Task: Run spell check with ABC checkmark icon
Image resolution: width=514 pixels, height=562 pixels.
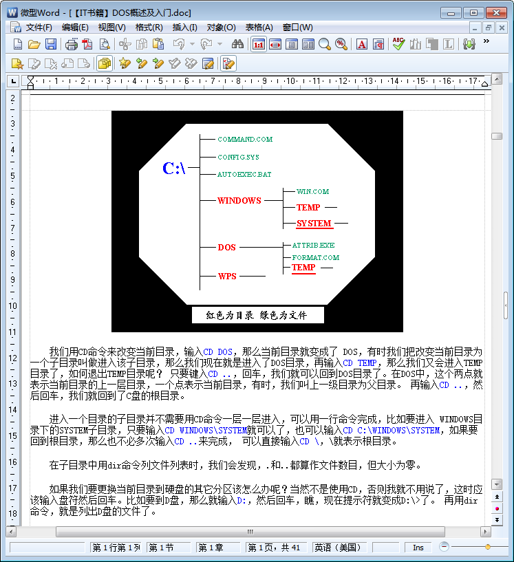Action: pos(398,44)
